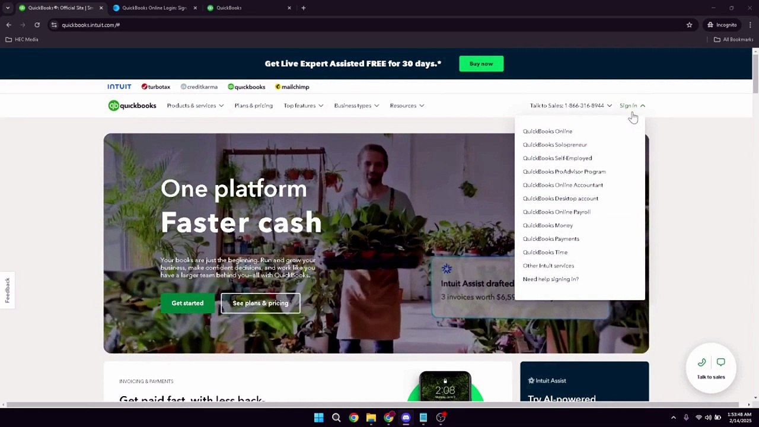Viewport: 759px width, 427px height.
Task: Click the taskbar date and time
Action: click(738, 418)
